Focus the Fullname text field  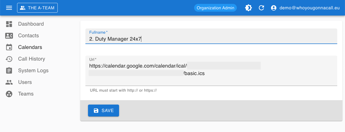pos(211,39)
